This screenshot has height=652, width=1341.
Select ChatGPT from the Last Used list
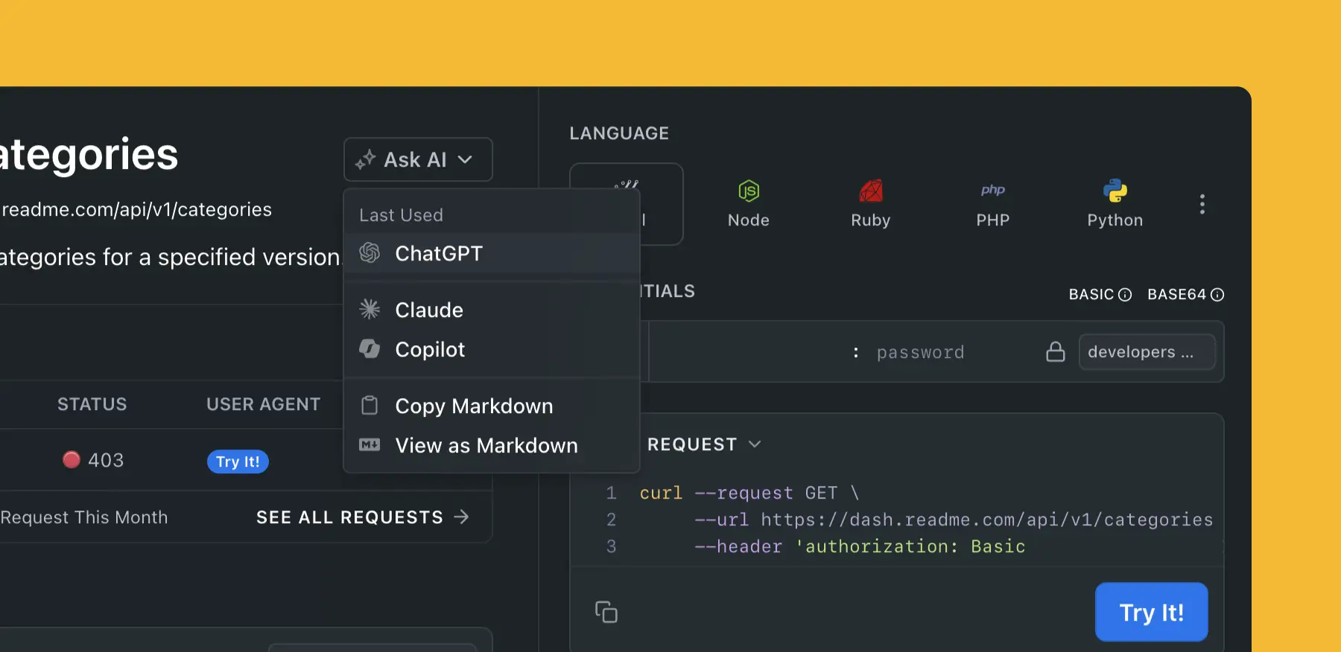point(492,254)
